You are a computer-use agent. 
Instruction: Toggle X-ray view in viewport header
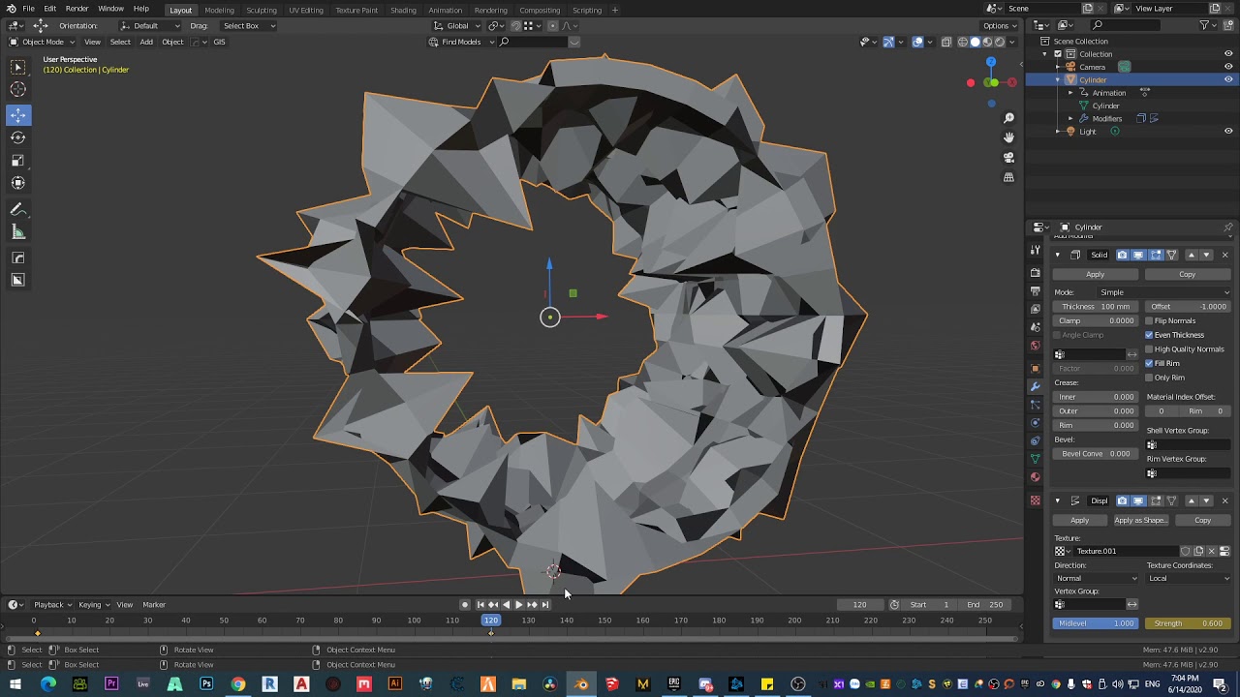click(946, 42)
